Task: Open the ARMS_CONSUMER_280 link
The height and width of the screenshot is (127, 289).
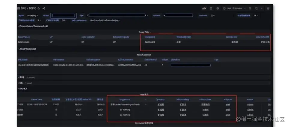Action: (129, 65)
